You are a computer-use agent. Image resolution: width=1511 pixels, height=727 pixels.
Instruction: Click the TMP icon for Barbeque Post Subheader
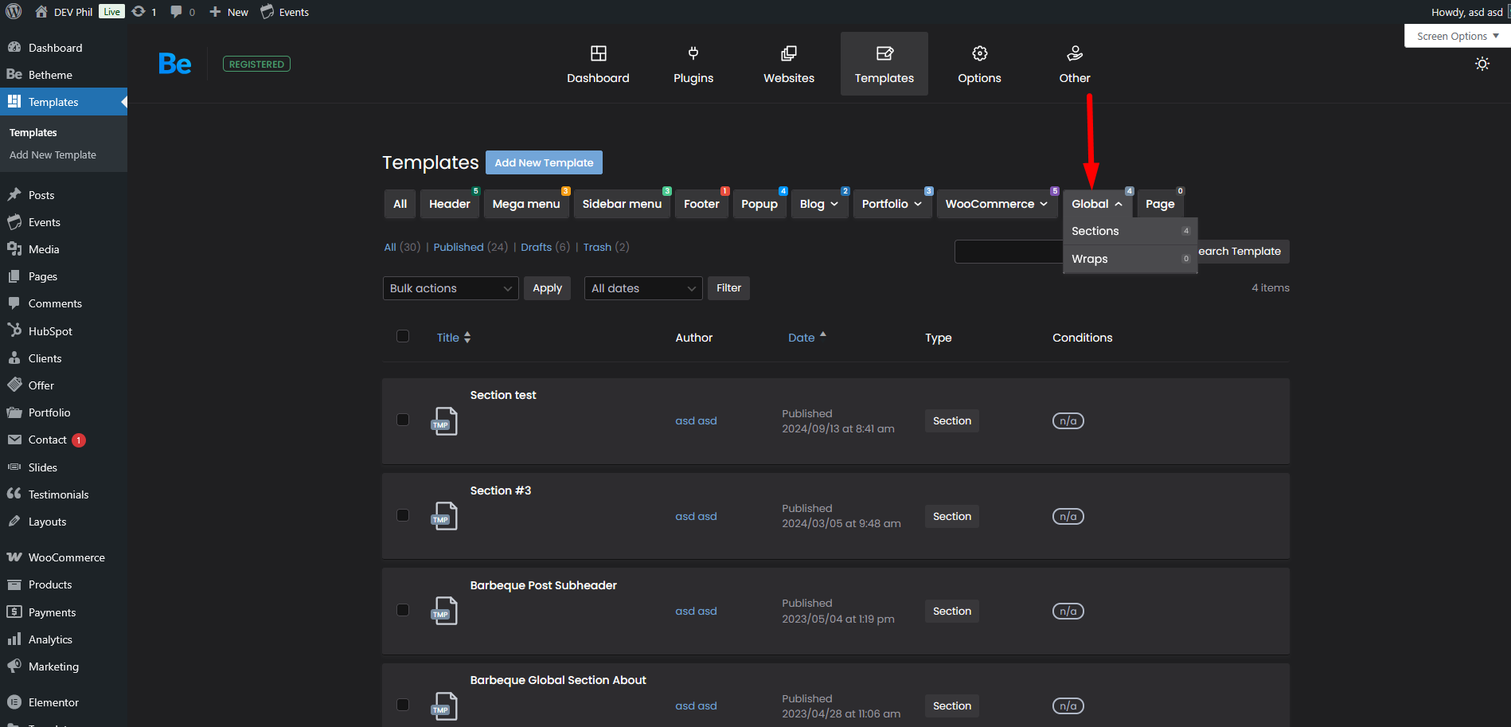444,611
